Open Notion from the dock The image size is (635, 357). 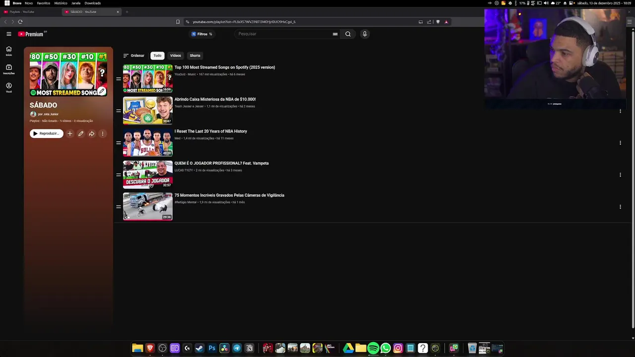click(249, 348)
